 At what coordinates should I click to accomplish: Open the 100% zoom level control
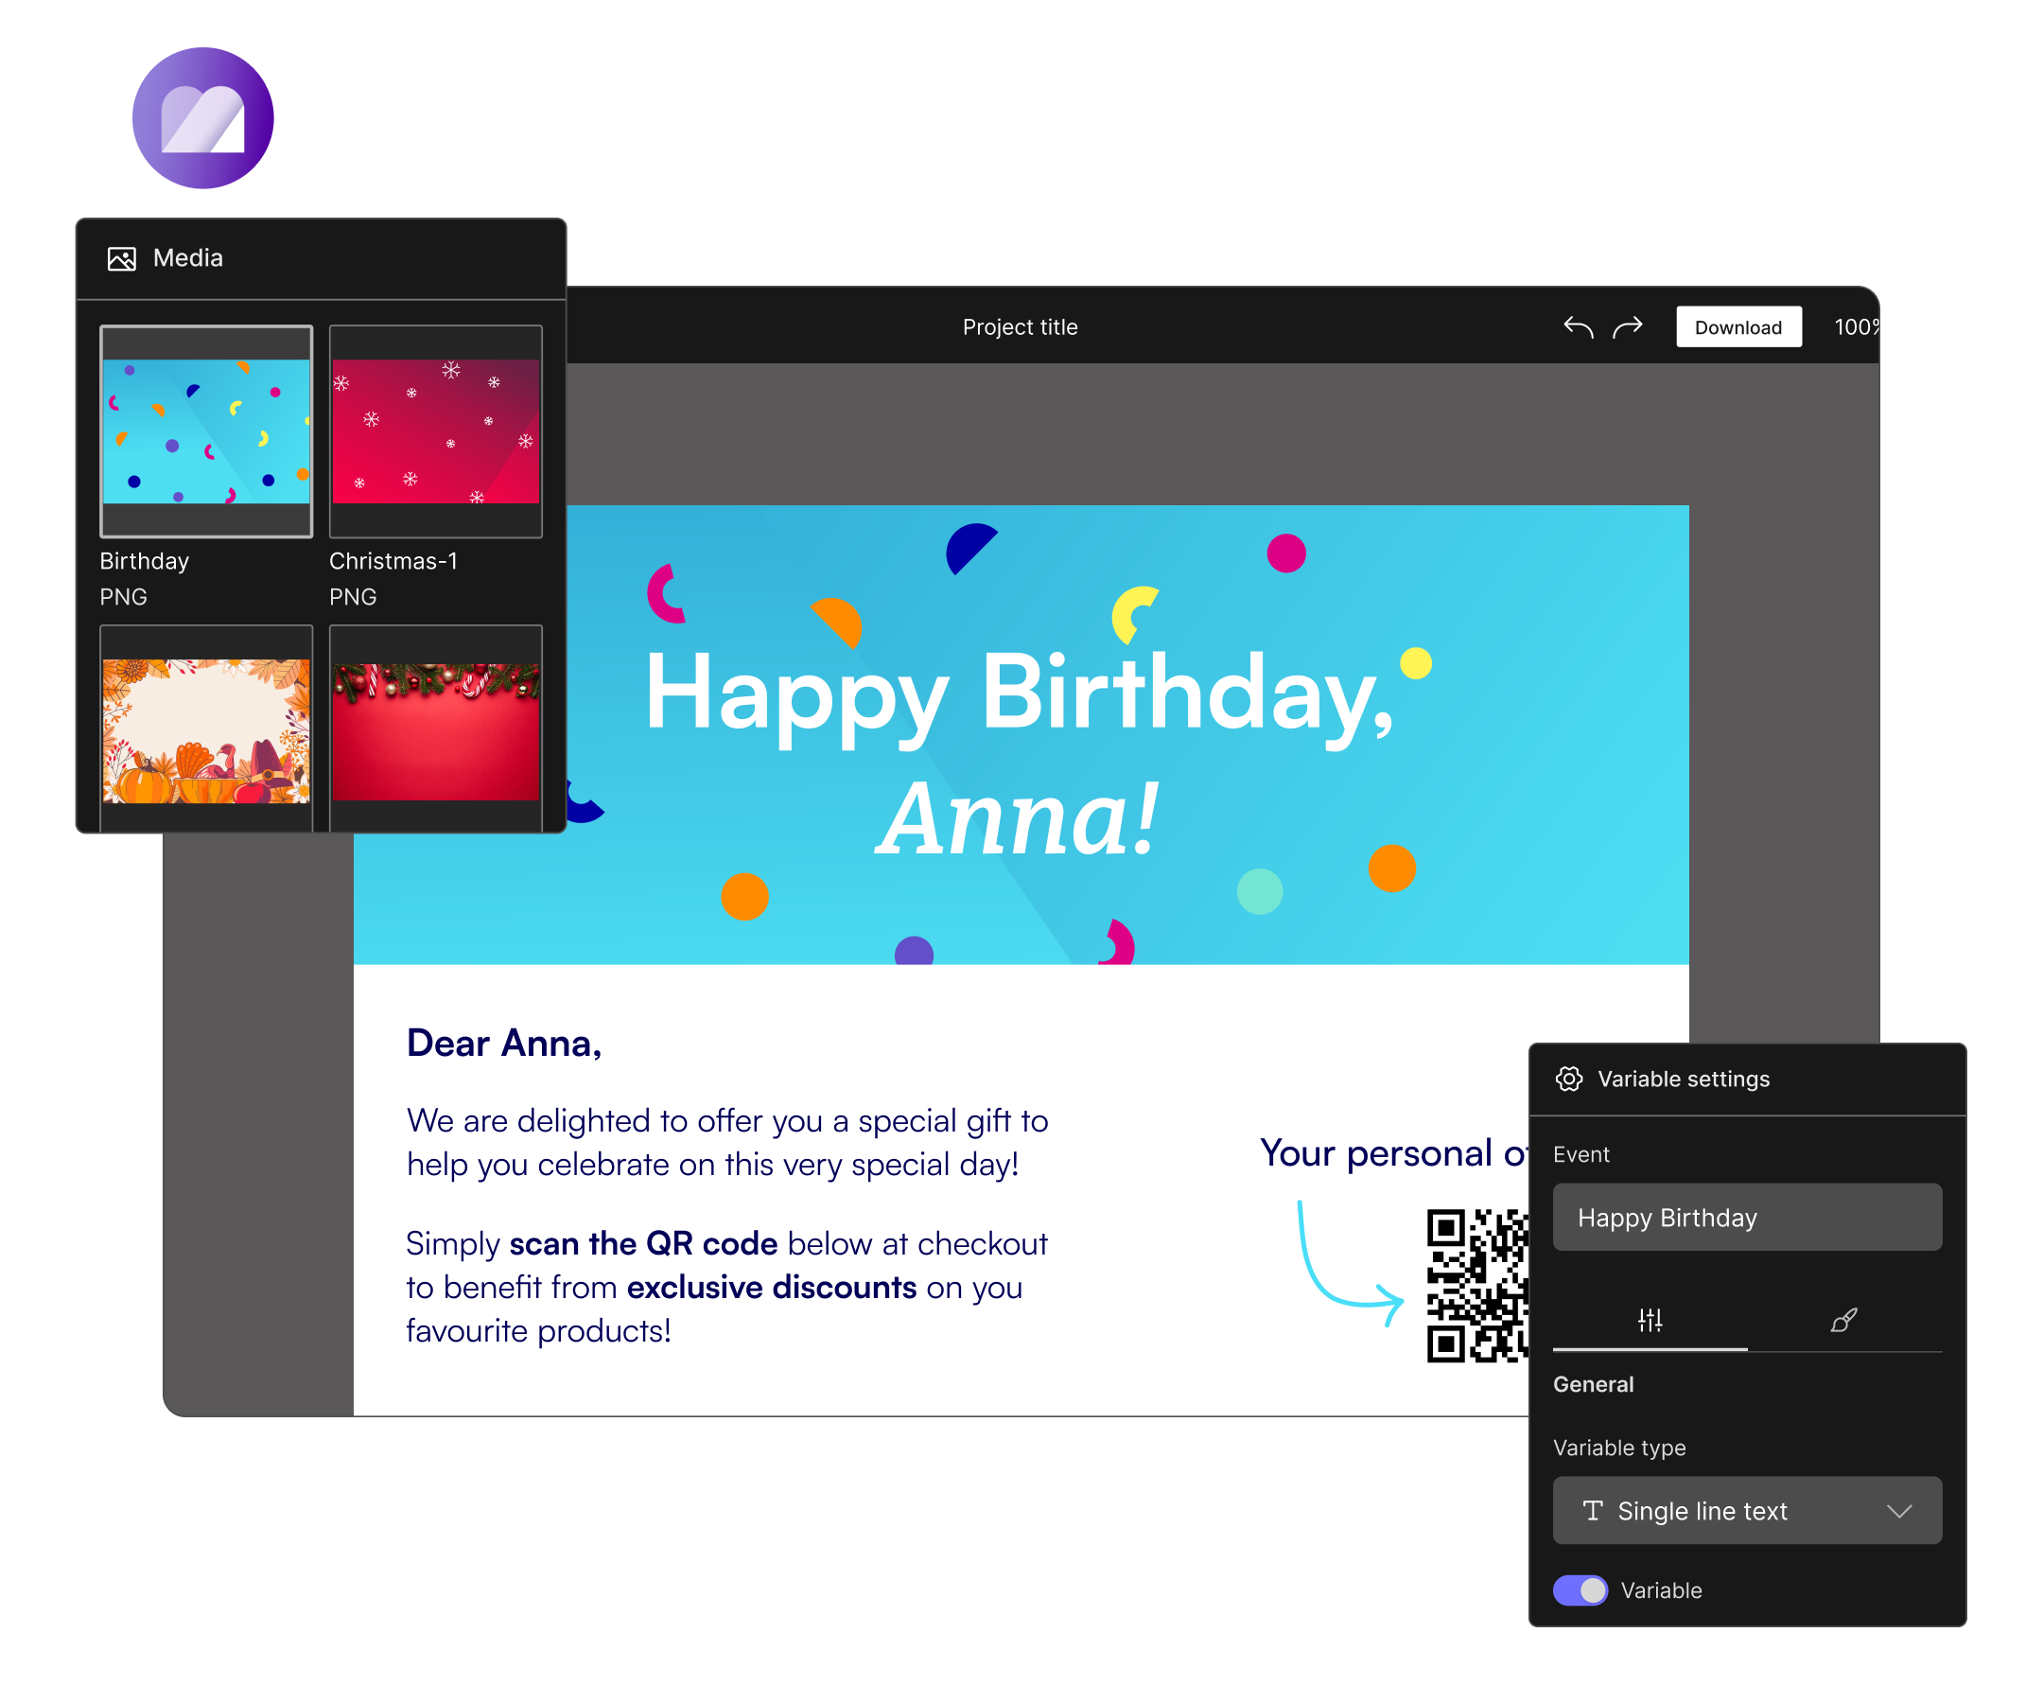point(1855,327)
